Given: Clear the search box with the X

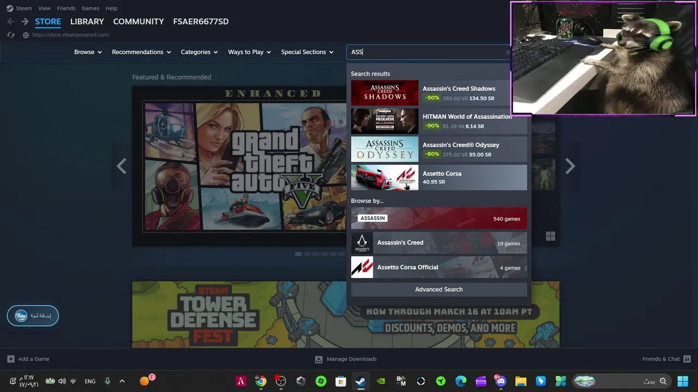Looking at the screenshot, I should [x=508, y=52].
